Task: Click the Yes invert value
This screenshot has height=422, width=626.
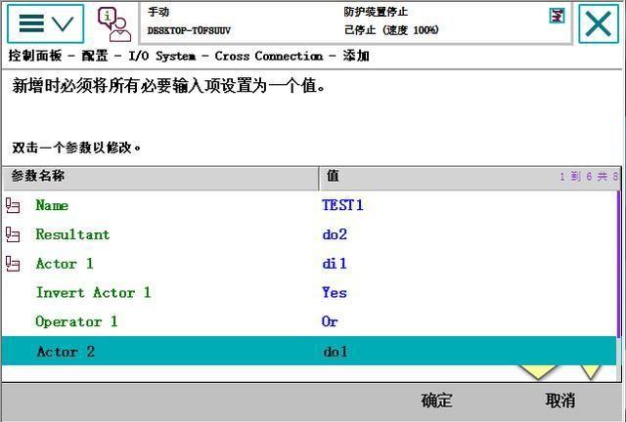Action: 335,293
